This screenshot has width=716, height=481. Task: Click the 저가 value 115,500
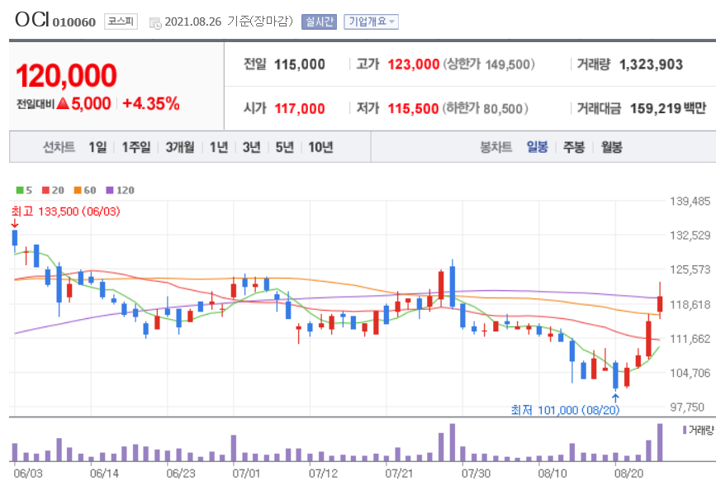point(413,109)
